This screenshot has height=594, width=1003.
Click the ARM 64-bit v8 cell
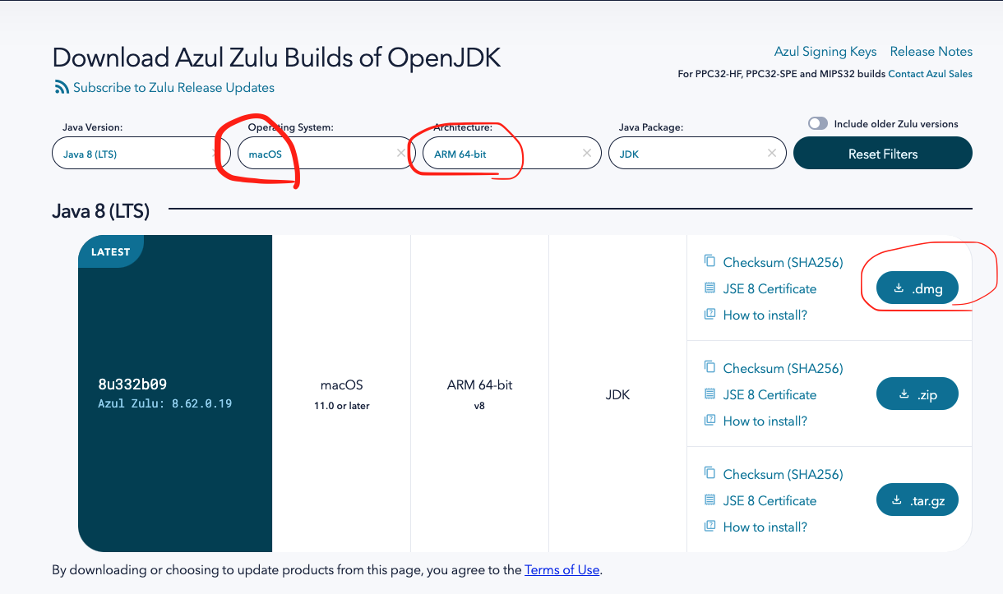tap(479, 394)
